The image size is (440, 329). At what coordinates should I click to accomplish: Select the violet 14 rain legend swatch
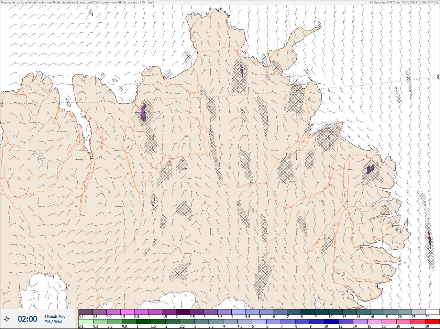(360, 322)
